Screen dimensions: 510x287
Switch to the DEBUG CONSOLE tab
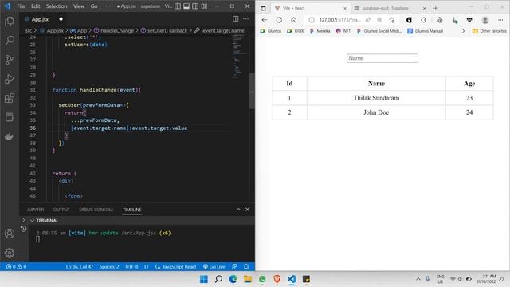tap(96, 210)
